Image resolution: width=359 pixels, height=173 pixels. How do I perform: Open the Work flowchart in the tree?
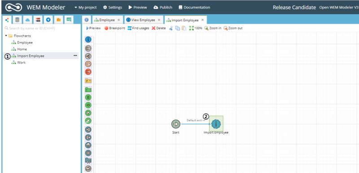(x=21, y=63)
